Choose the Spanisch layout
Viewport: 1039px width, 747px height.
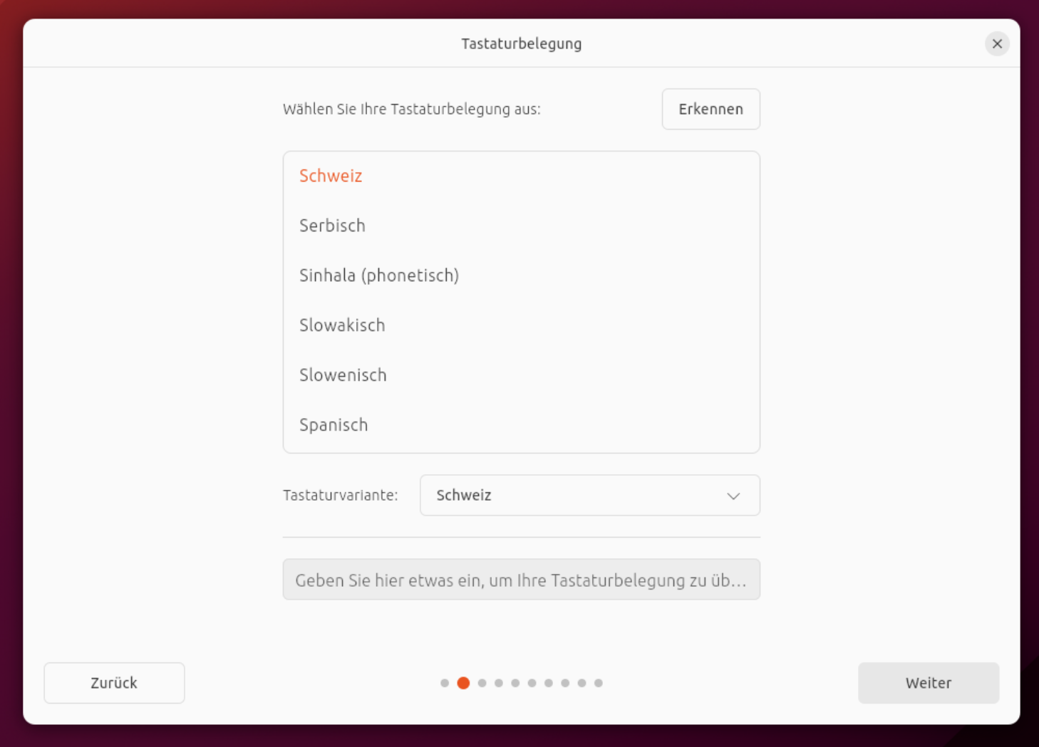click(334, 425)
